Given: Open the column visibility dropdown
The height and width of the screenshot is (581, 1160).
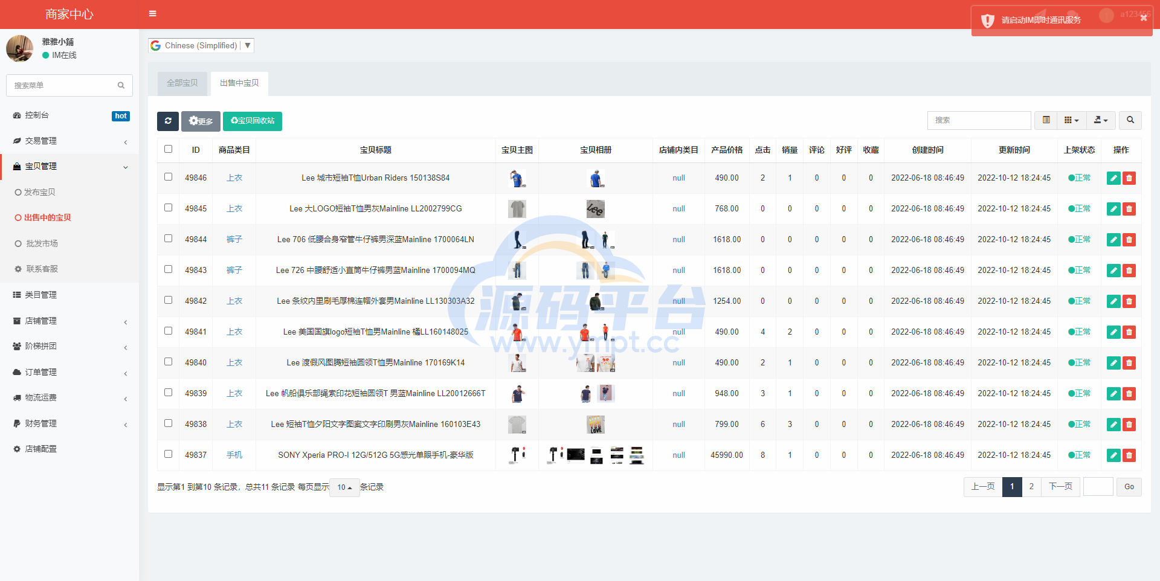Looking at the screenshot, I should pos(1072,120).
